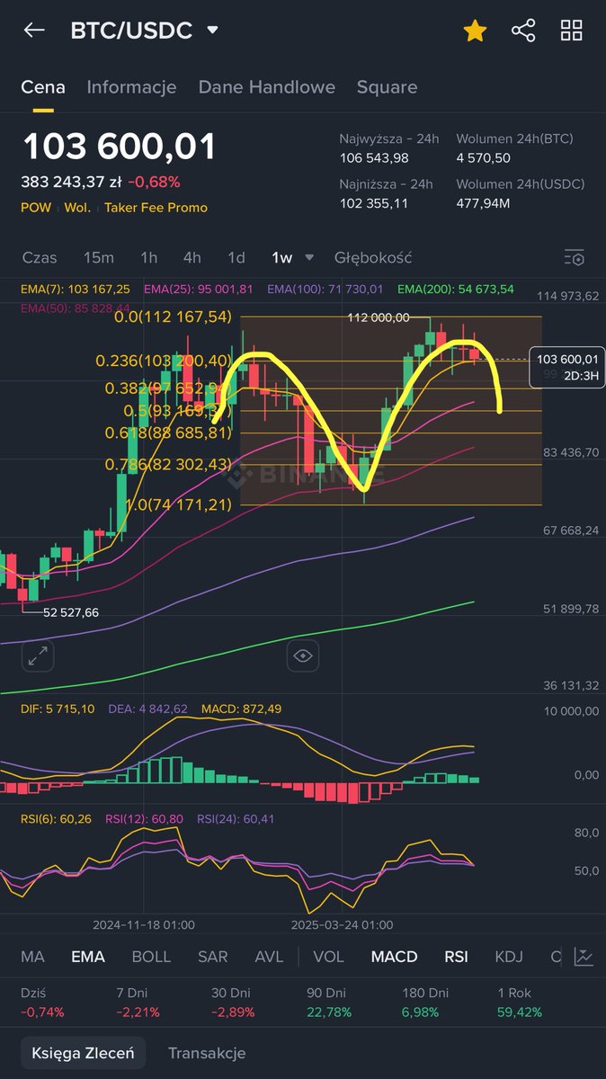This screenshot has width=606, height=1079.
Task: Toggle the MA indicator
Action: pos(32,957)
